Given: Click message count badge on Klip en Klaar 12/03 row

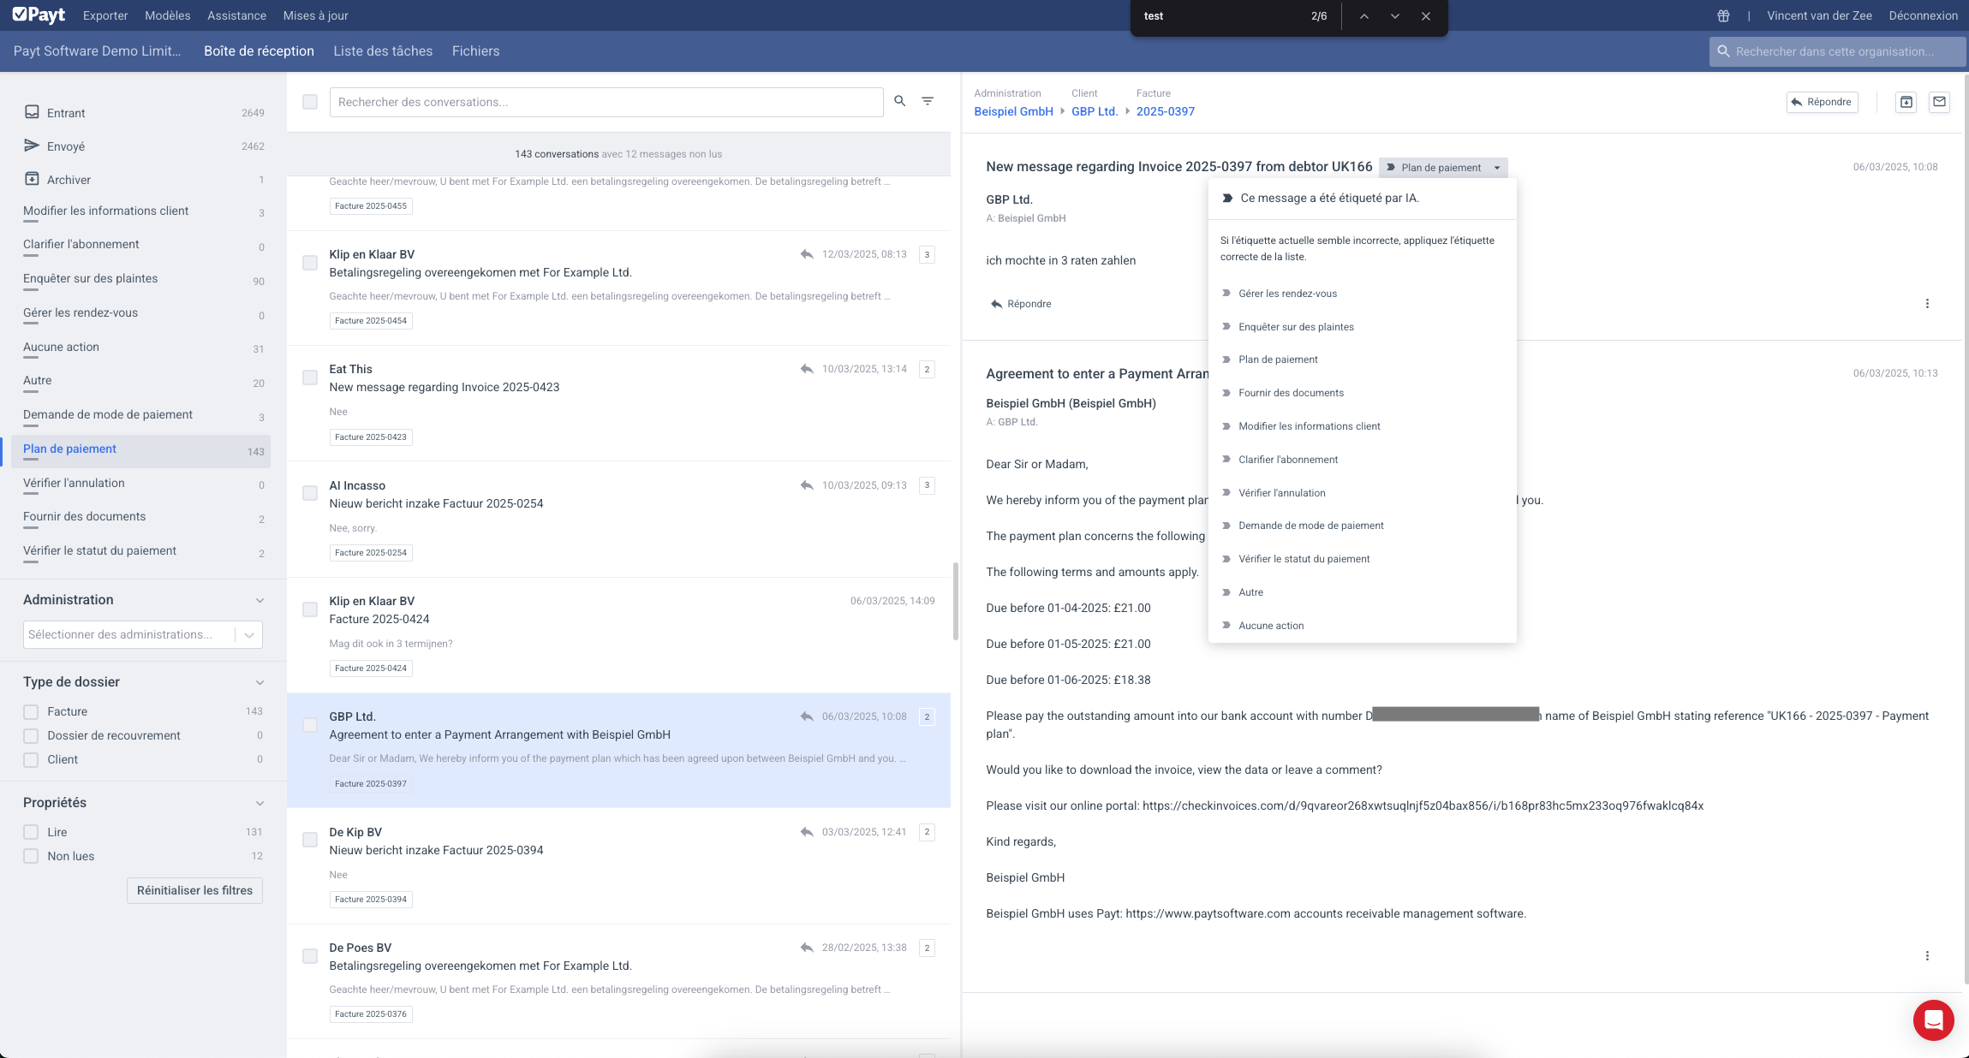Looking at the screenshot, I should 927,254.
